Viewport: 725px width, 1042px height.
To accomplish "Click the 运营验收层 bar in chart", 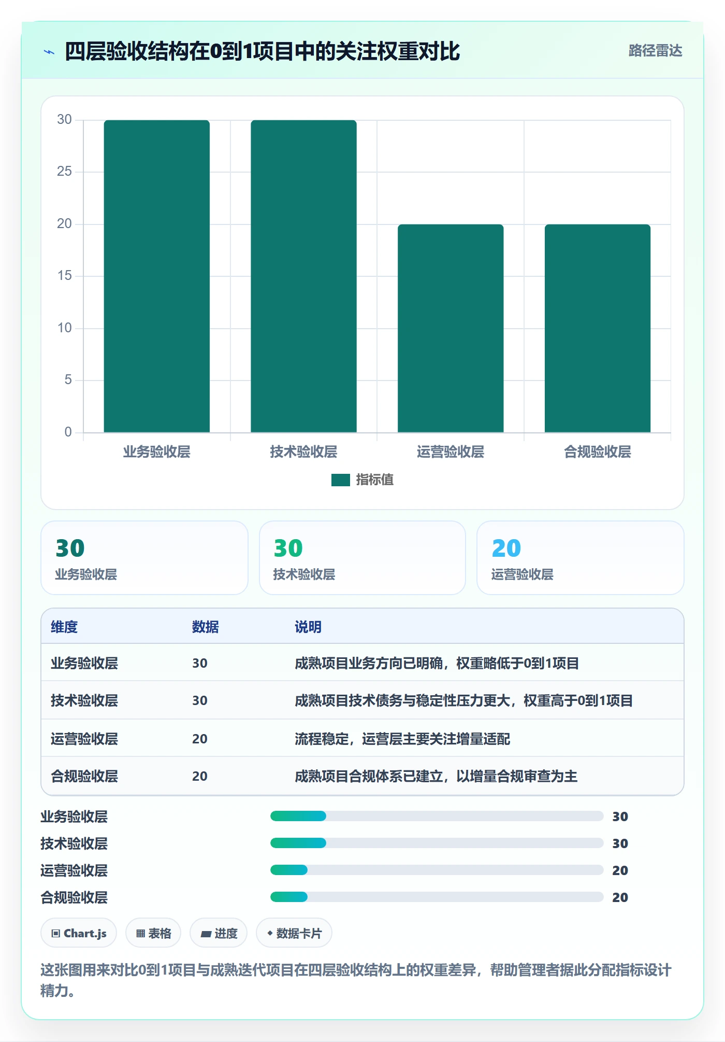I will (x=451, y=328).
